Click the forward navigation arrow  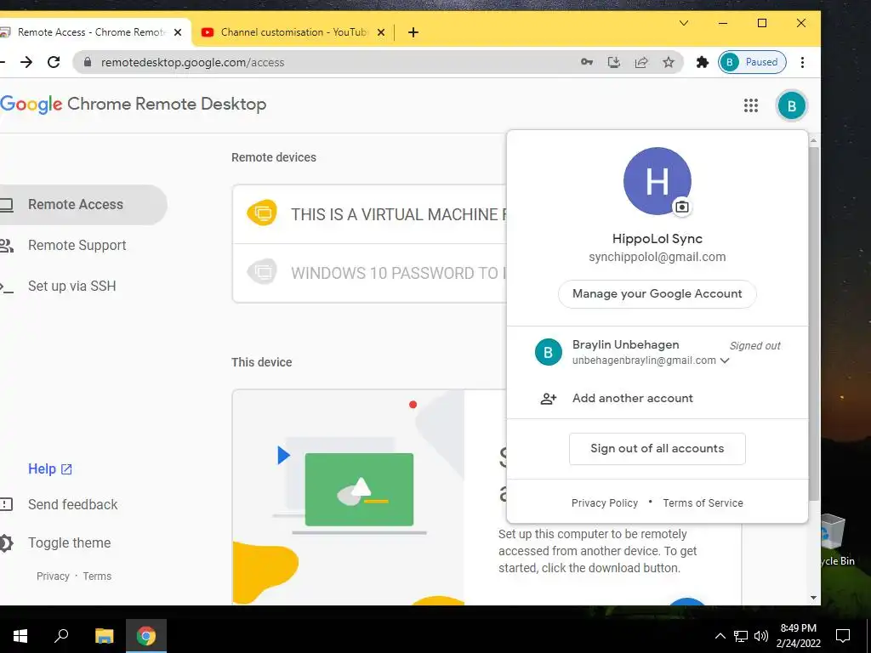click(x=26, y=62)
